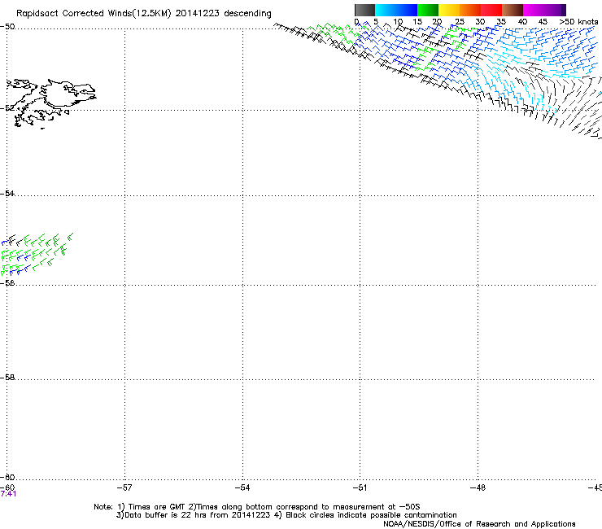Click the red 30-35 knots color band
This screenshot has width=602, height=529.
[491, 10]
